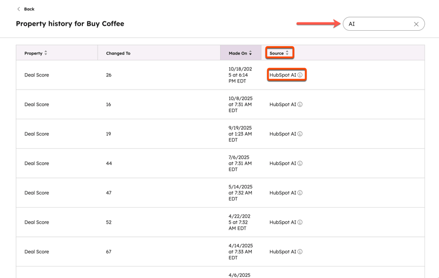Click info icon beside HubSpot AI for score 44
This screenshot has width=439, height=278.
pos(300,163)
